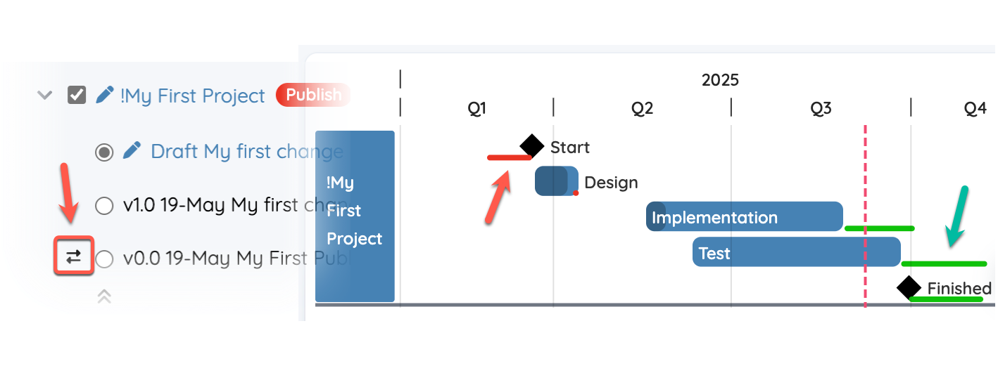This screenshot has width=998, height=366.
Task: Collapse the !My First Project tree chevron
Action: tap(44, 95)
